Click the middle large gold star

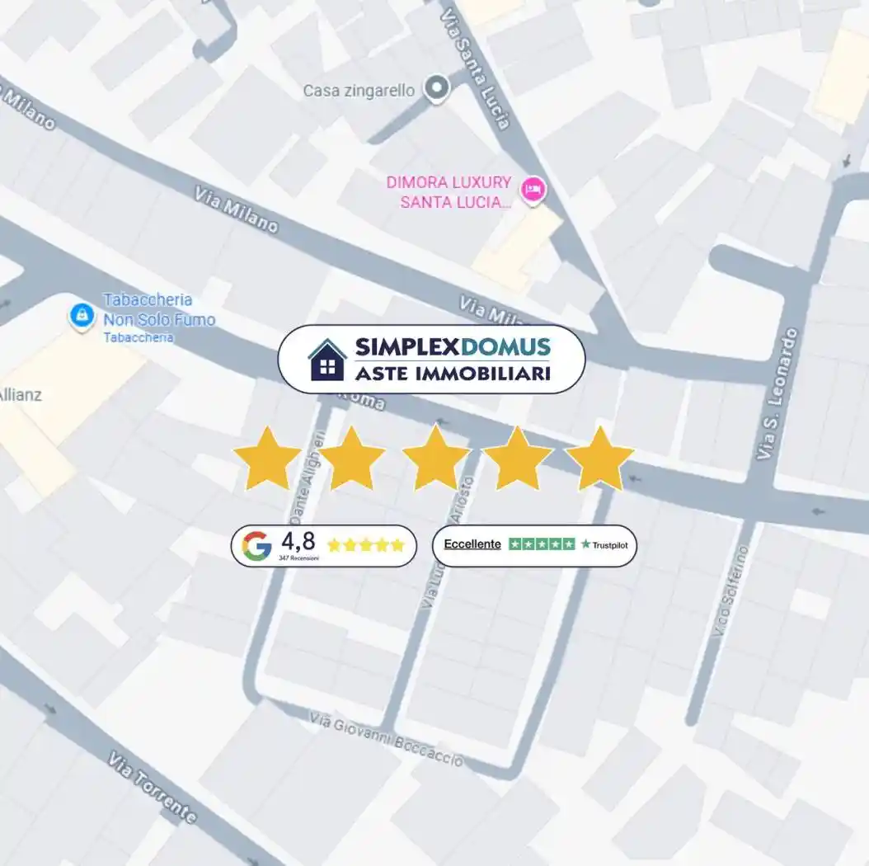coord(436,458)
